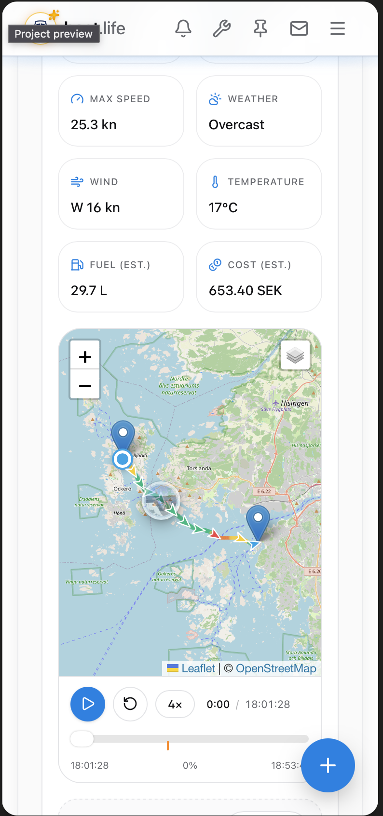Open the map layers selector
Screen dimensions: 383x816
click(295, 355)
